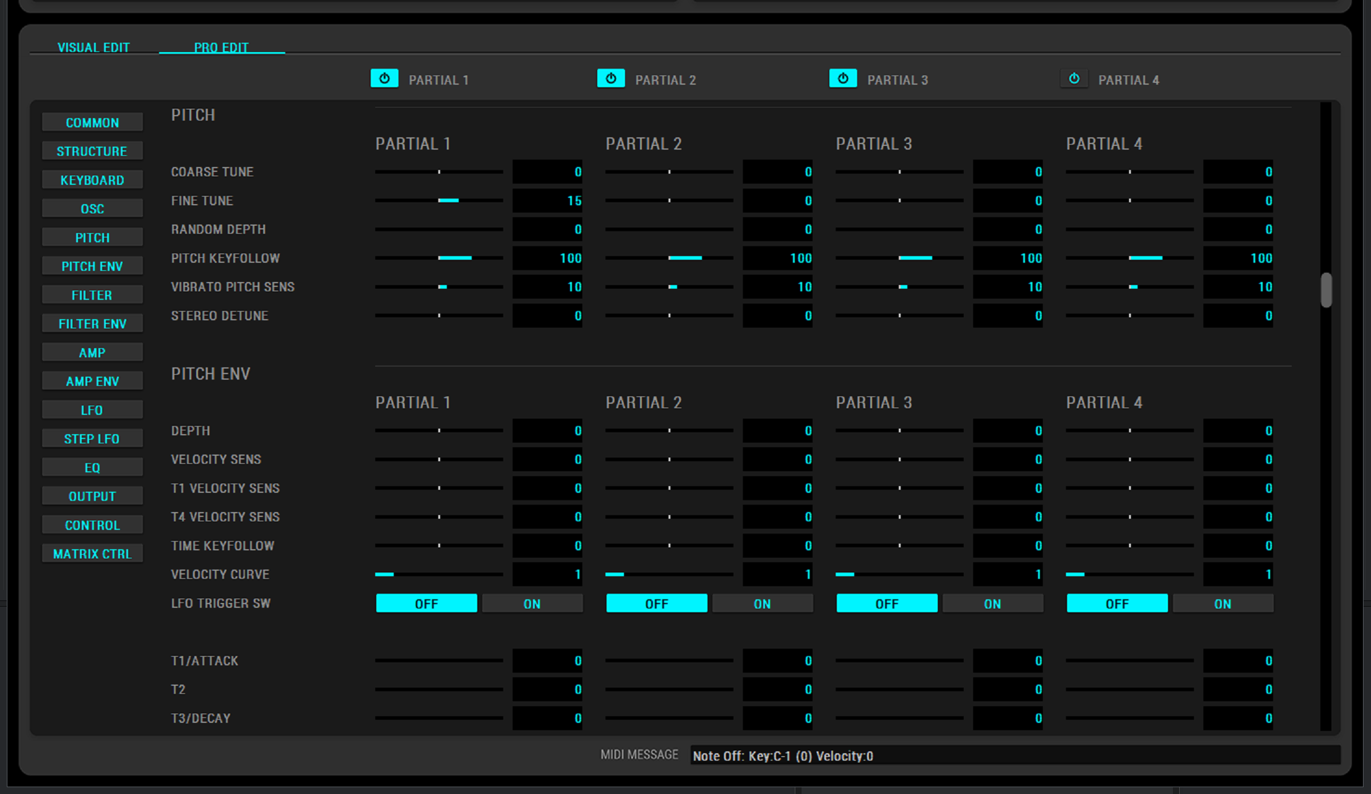Select OFF for Partial 2 LFO Trigger
The height and width of the screenshot is (794, 1371).
coord(656,604)
